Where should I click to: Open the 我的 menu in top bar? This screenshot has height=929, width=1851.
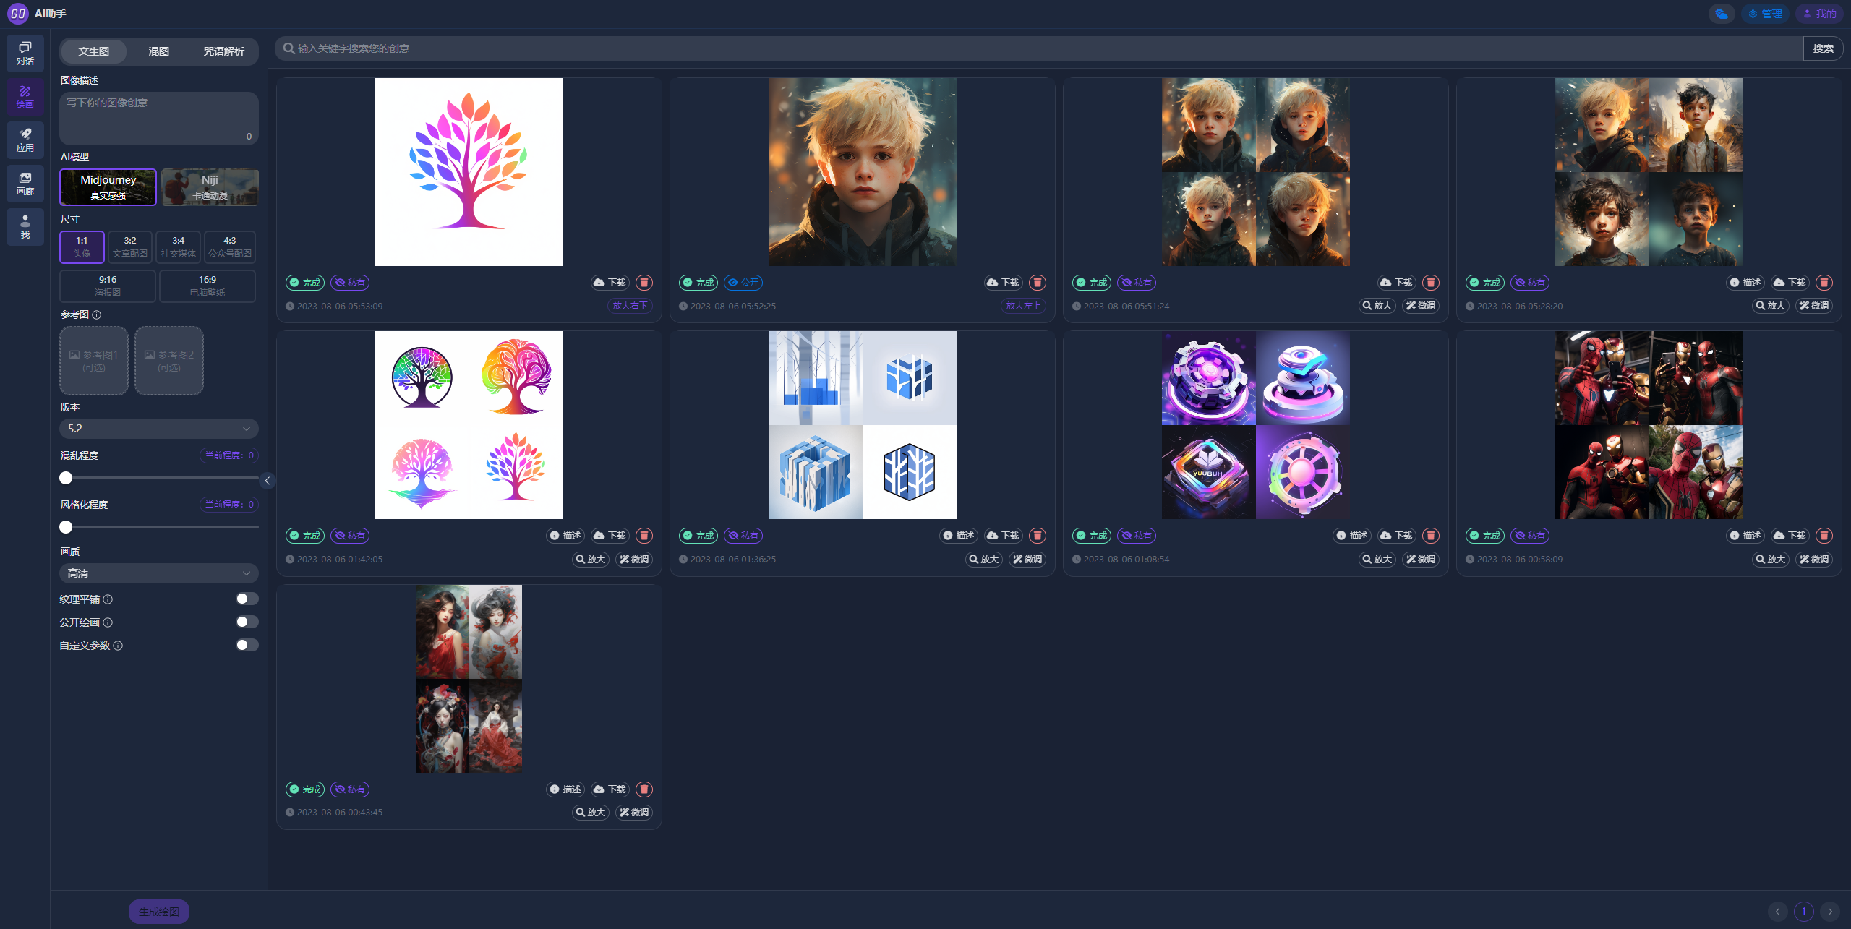click(x=1819, y=14)
